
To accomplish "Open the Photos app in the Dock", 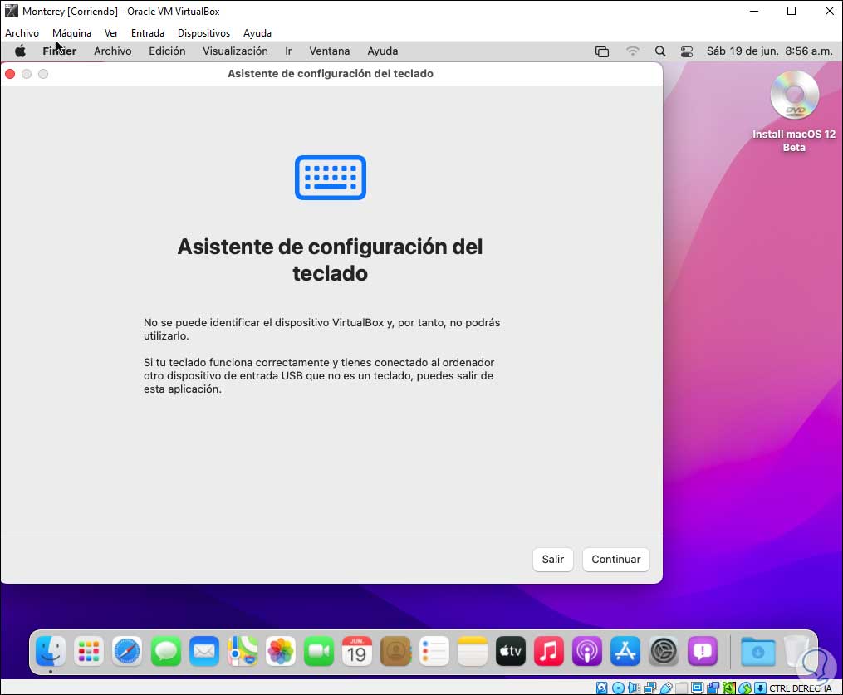I will click(280, 651).
